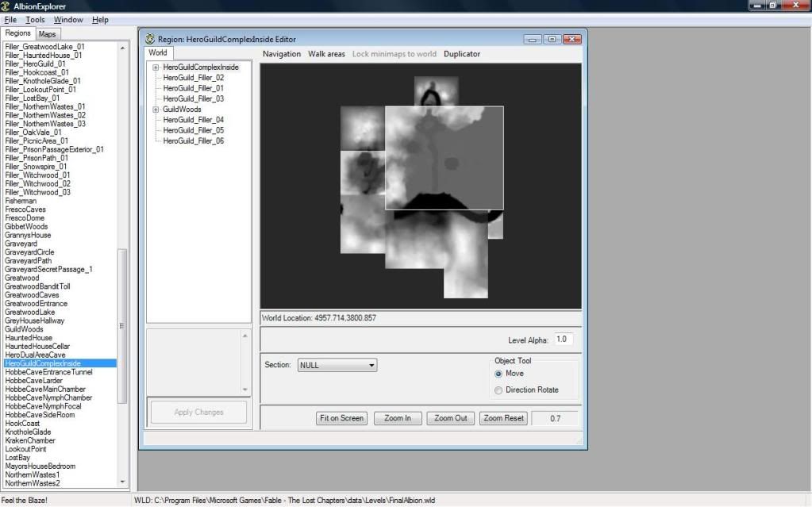Click the AlbionExplorer app icon in title bar
Screen dimensions: 812x507
[6, 6]
